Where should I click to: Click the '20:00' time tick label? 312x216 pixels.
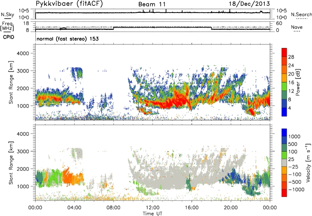231,208
